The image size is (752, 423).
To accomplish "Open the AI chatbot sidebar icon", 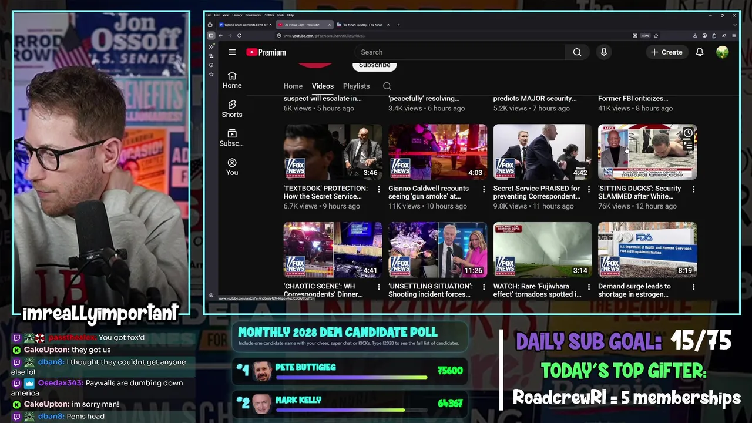I will tap(211, 47).
